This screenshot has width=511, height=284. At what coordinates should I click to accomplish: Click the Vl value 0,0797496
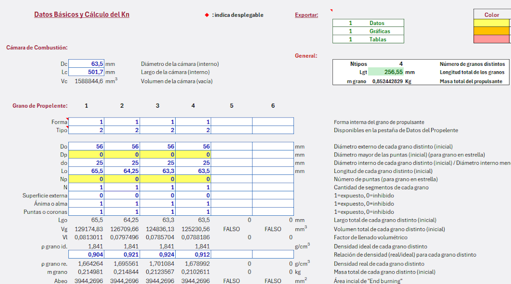coord(124,237)
